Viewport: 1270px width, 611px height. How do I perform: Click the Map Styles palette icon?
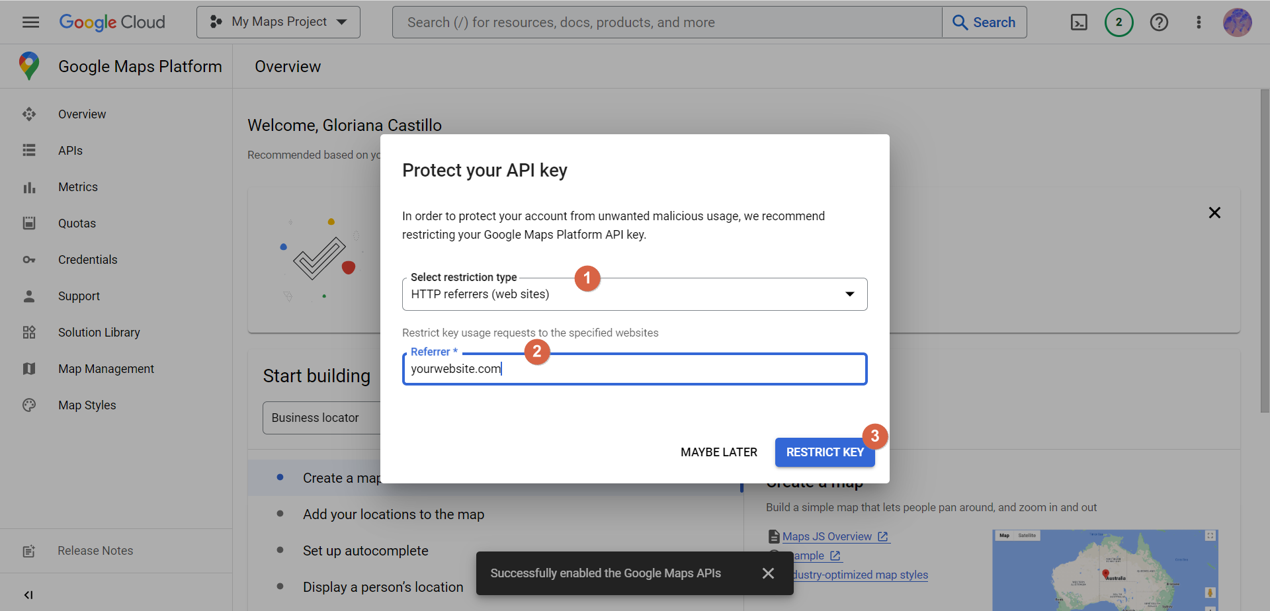(x=29, y=405)
